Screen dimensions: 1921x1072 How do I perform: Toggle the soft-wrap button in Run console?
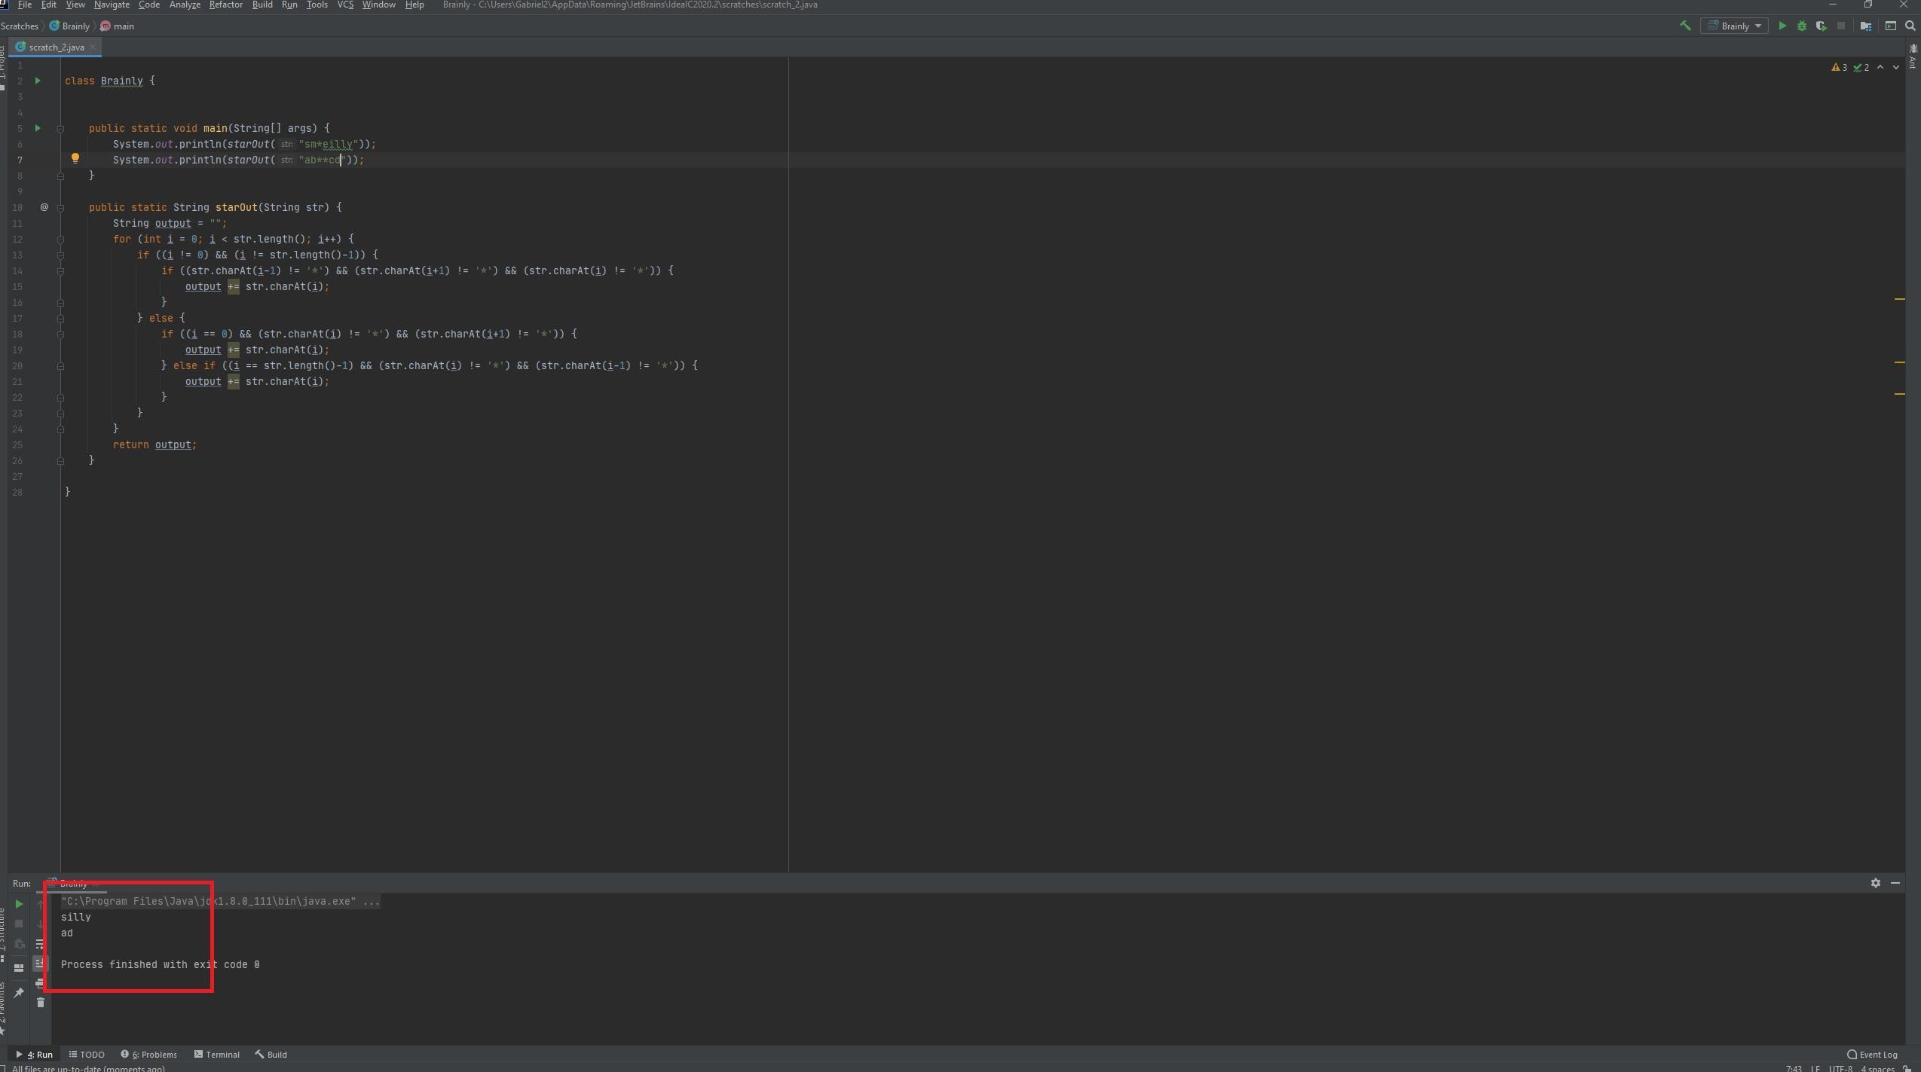[41, 944]
